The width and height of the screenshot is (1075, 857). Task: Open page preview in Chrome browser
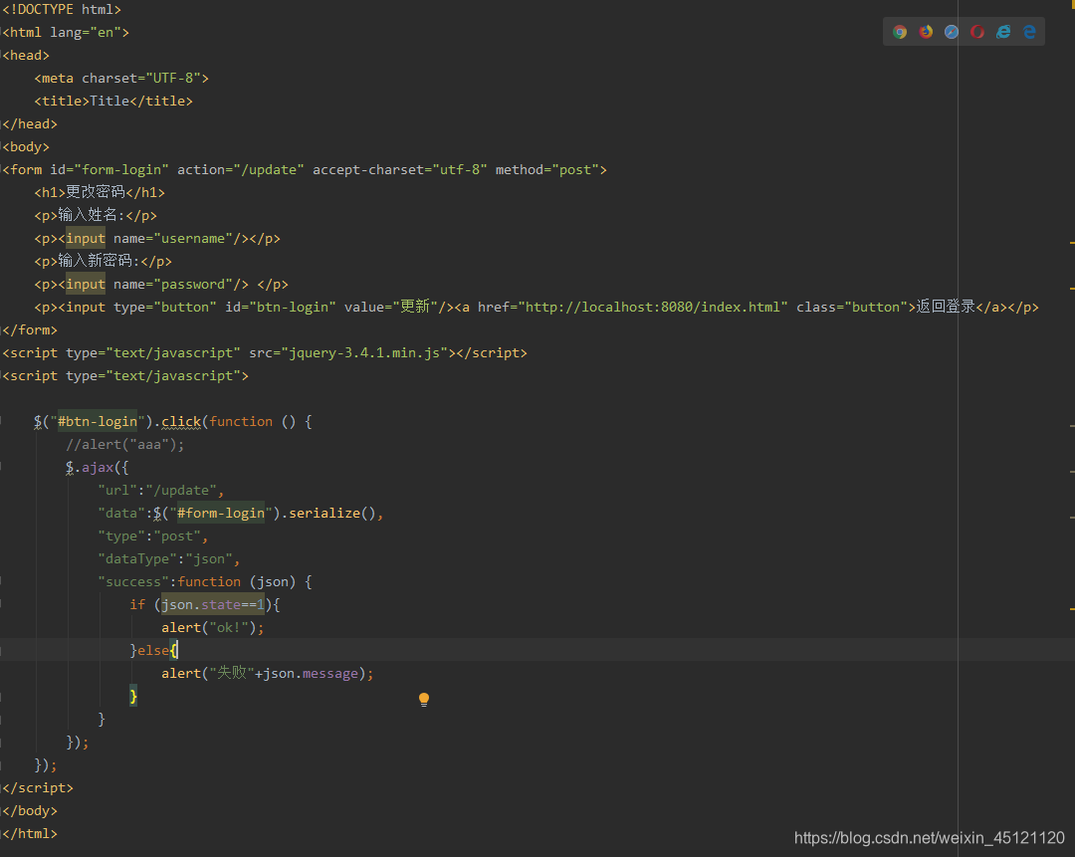[x=900, y=32]
